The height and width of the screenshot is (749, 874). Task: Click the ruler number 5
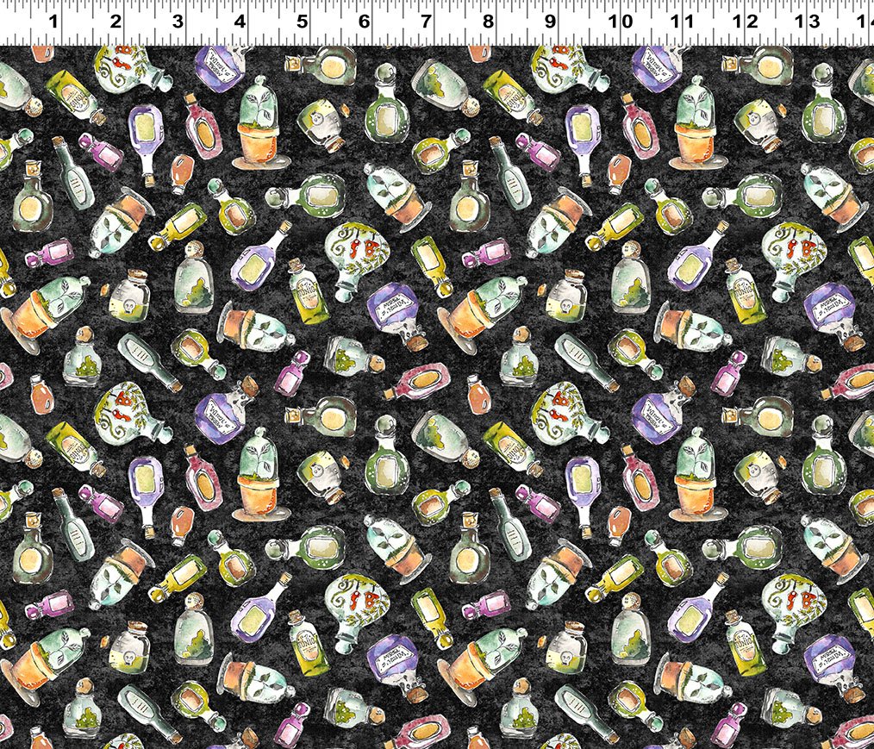tap(303, 22)
